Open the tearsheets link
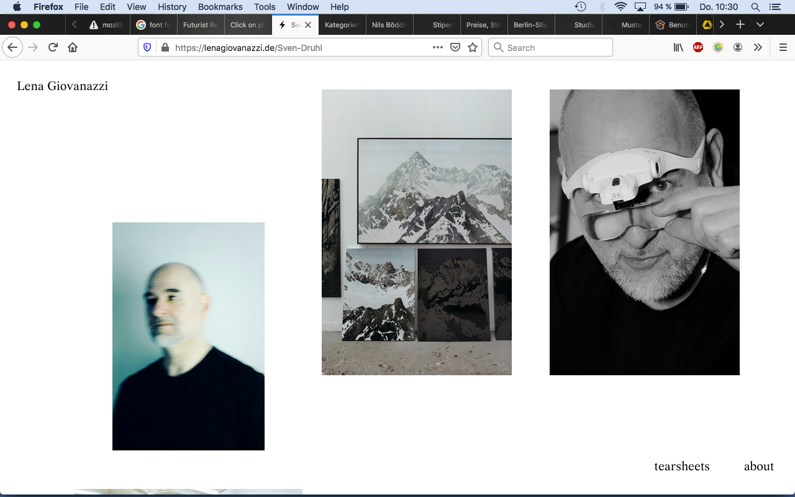 pyautogui.click(x=681, y=467)
